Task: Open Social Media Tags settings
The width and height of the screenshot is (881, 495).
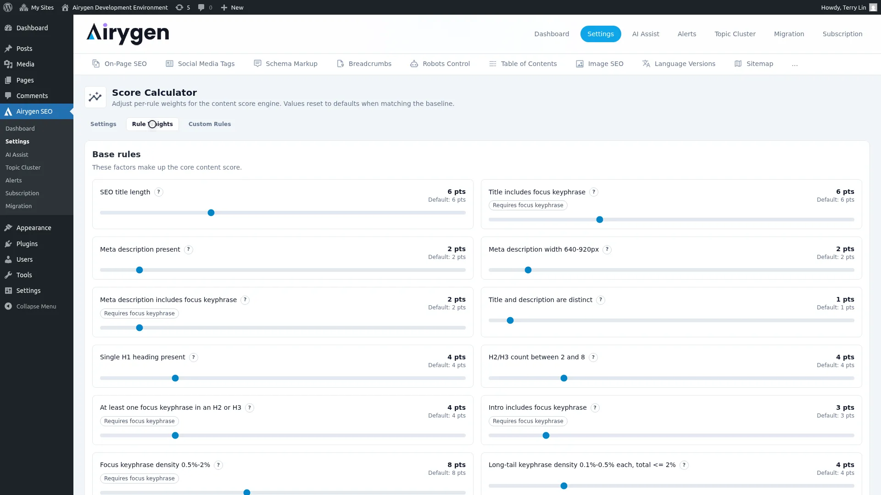Action: (x=200, y=64)
